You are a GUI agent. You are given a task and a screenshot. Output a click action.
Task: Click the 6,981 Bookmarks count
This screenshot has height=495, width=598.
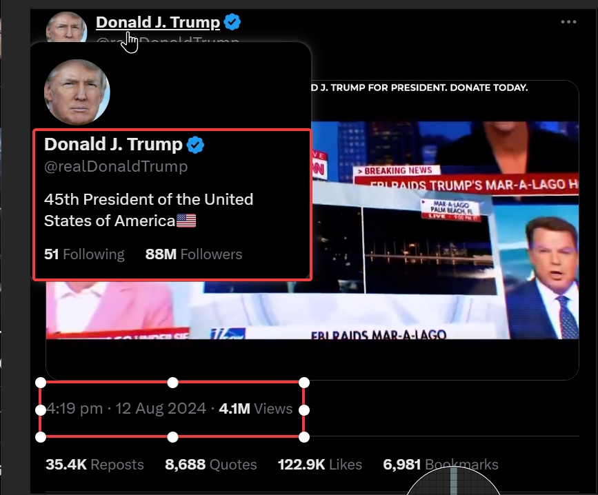(x=441, y=465)
